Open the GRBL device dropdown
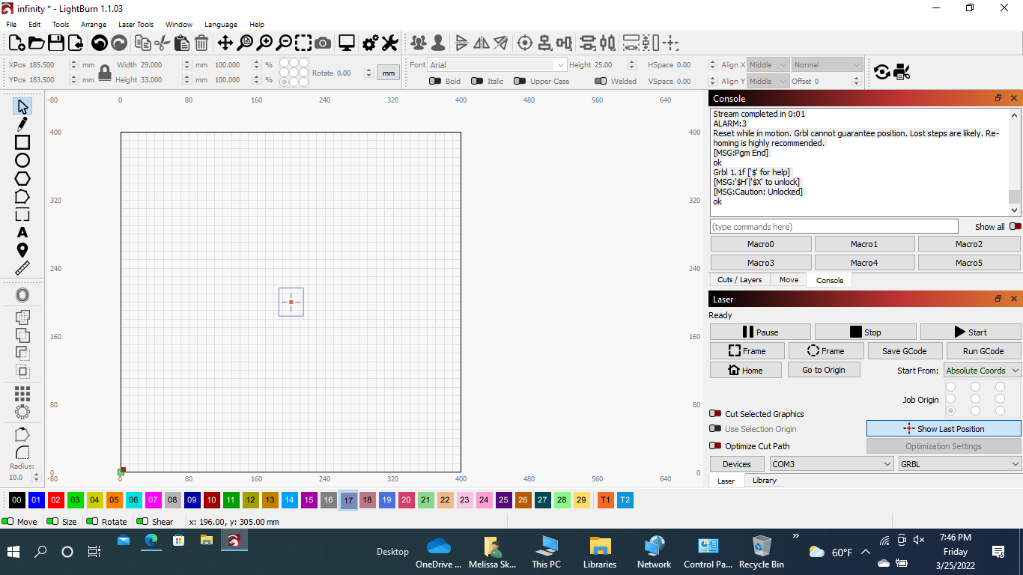Image resolution: width=1023 pixels, height=575 pixels. click(x=959, y=464)
